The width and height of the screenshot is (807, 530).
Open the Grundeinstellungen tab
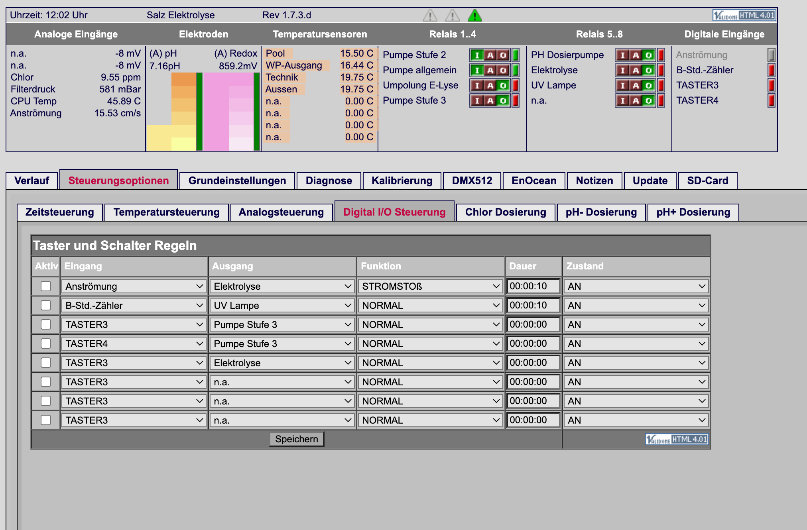237,181
